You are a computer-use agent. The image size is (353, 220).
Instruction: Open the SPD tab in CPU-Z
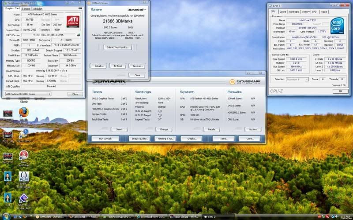click(x=315, y=12)
